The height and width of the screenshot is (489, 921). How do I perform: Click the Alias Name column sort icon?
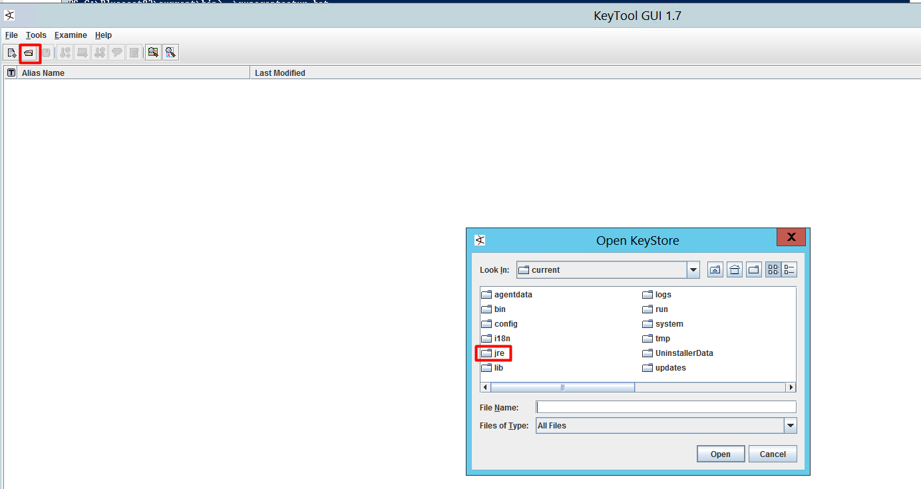(11, 72)
